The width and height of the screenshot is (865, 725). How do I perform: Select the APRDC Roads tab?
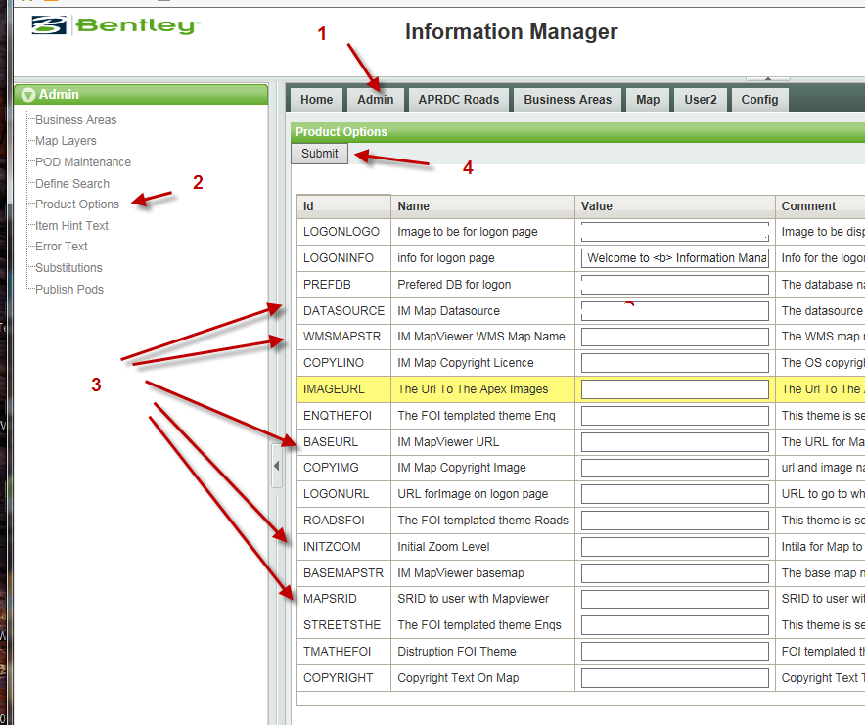(458, 99)
